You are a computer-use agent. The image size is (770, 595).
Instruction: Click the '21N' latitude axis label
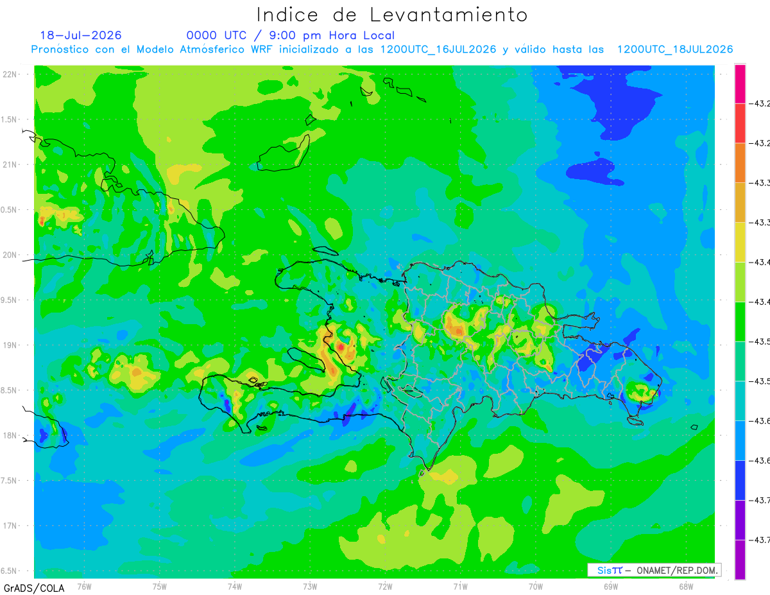10,164
